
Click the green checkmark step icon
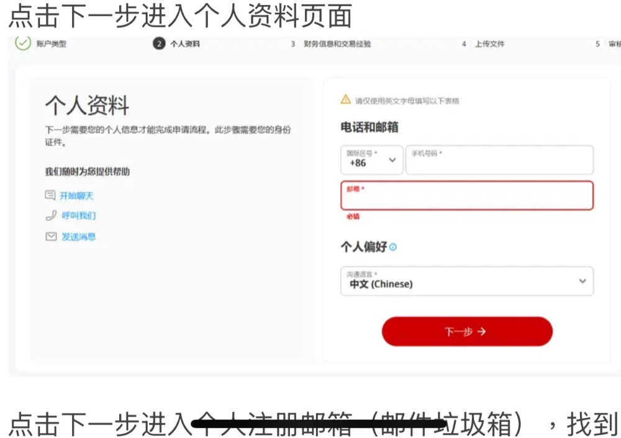click(x=23, y=43)
